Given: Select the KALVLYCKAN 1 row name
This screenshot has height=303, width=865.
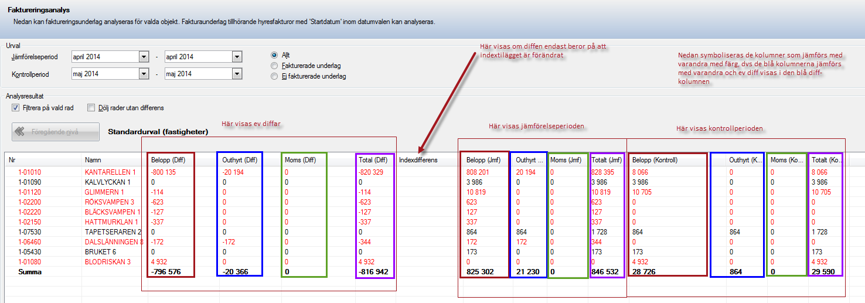Looking at the screenshot, I should pyautogui.click(x=108, y=182).
